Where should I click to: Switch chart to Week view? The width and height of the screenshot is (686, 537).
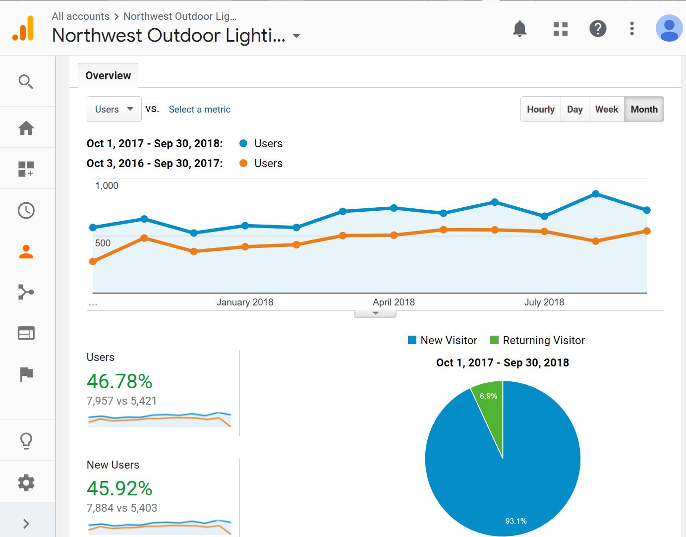[607, 109]
